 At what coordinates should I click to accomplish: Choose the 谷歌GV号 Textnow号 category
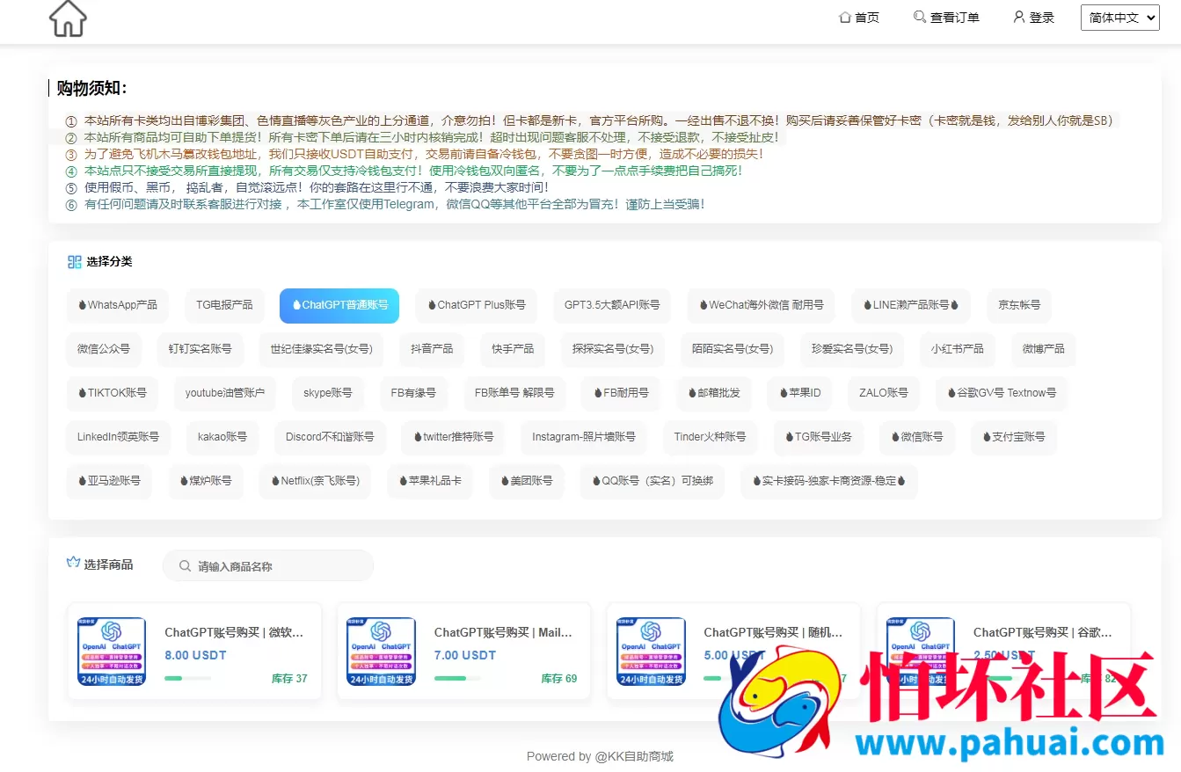pos(1002,393)
